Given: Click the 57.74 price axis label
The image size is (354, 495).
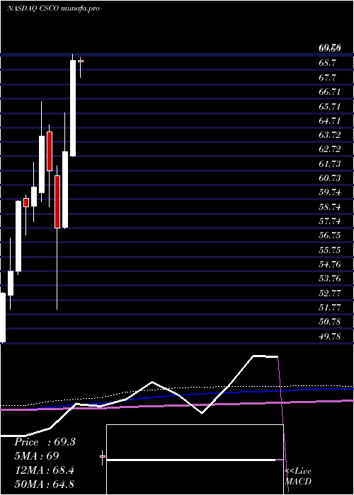Looking at the screenshot, I should click(x=330, y=221).
